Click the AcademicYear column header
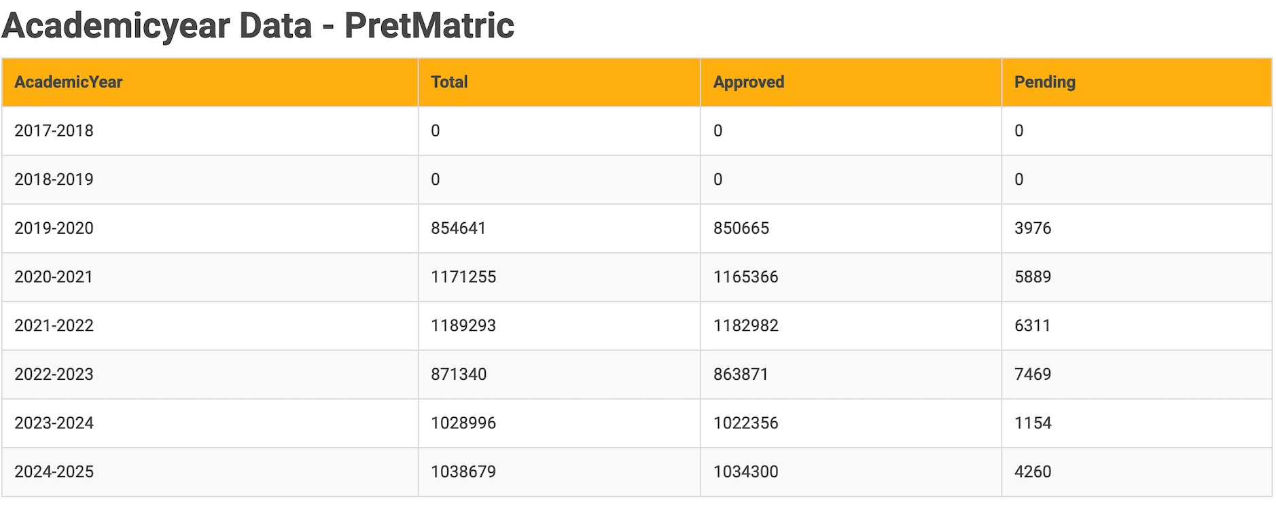The image size is (1276, 515). (x=210, y=82)
